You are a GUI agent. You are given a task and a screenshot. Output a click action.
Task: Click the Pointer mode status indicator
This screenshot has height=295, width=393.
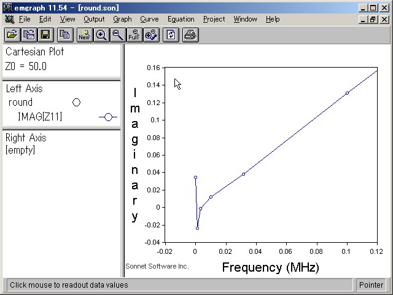(x=371, y=285)
